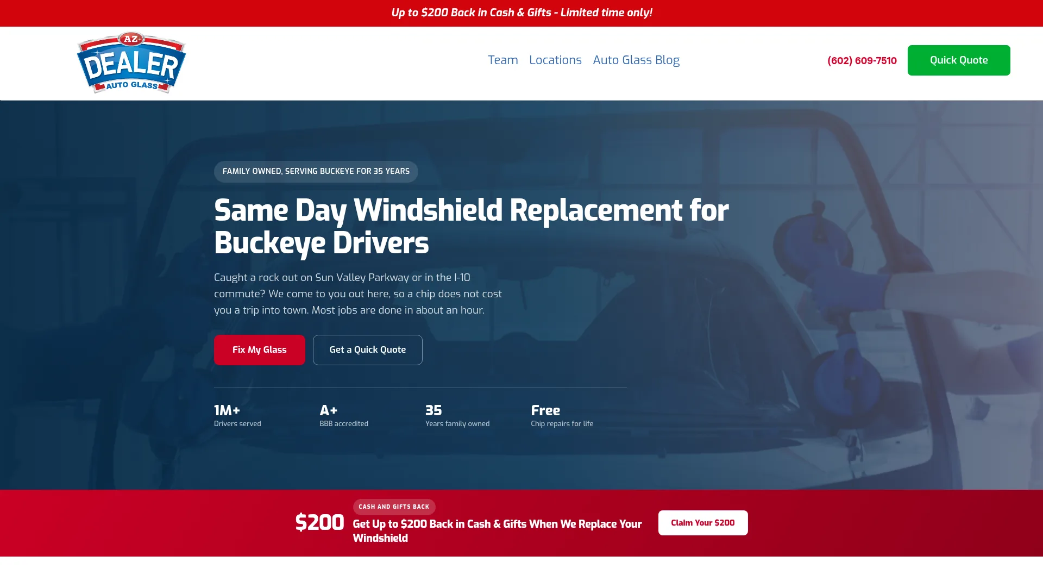Click the top promo banner about $200 back
The width and height of the screenshot is (1043, 587).
click(521, 13)
